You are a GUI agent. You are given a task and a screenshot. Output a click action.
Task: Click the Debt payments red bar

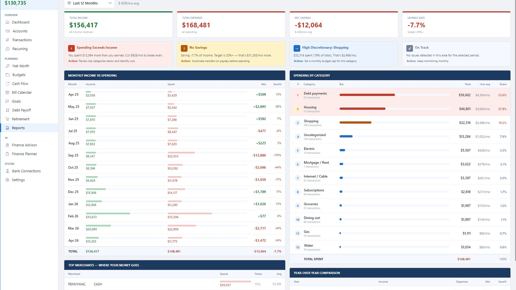367,95
